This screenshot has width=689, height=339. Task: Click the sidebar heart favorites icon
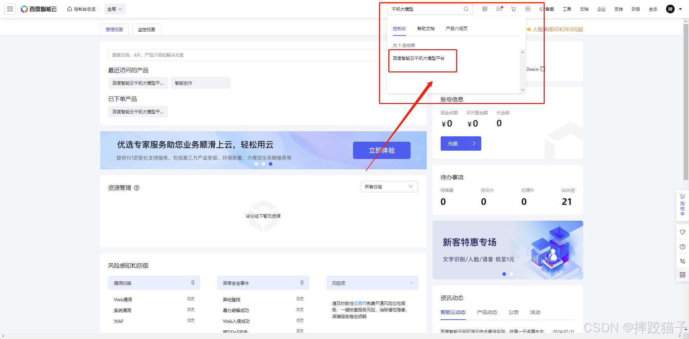coord(683,232)
